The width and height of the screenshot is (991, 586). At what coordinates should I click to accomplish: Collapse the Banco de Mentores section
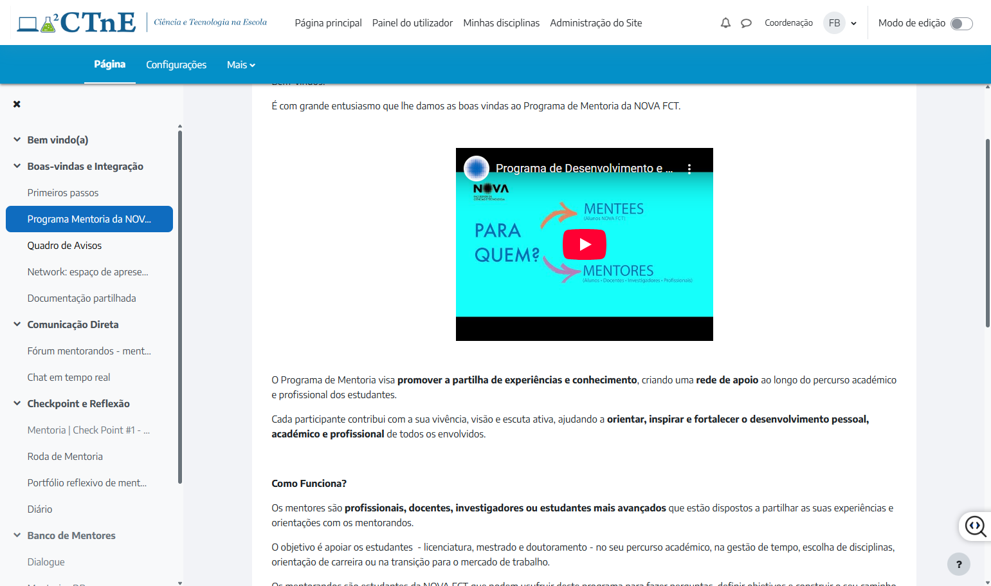pos(17,535)
